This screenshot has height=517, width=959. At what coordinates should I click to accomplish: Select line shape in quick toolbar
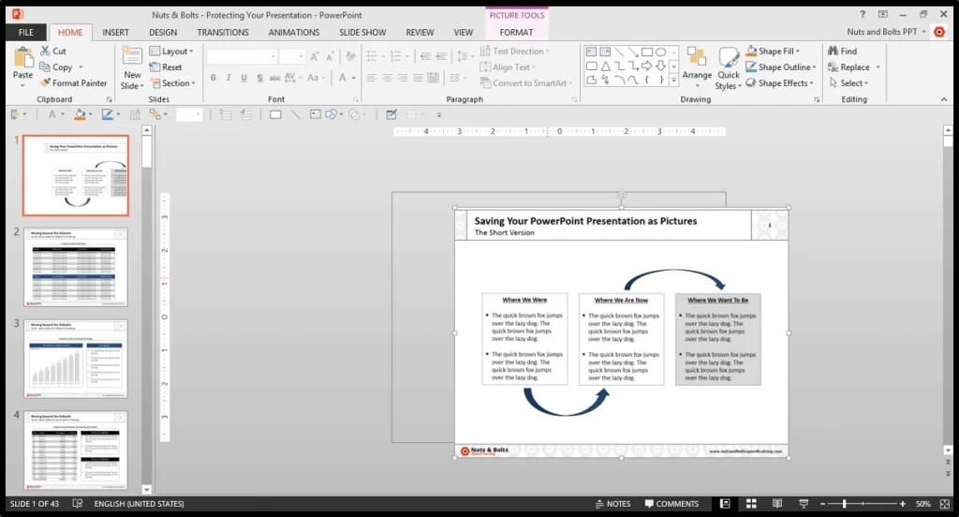(295, 114)
